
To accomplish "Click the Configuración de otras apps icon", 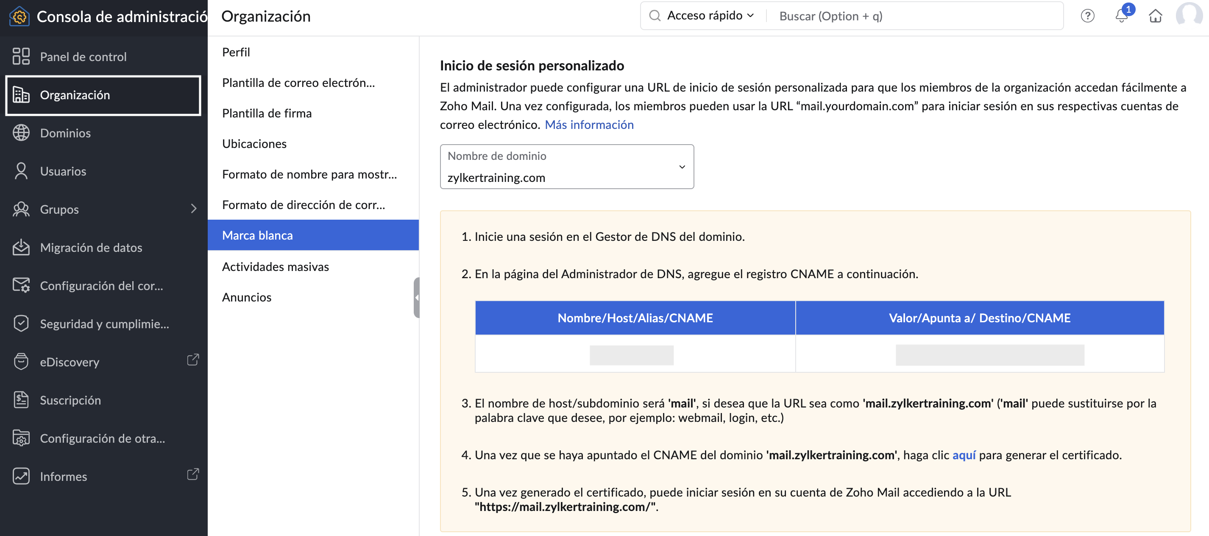I will 21,438.
